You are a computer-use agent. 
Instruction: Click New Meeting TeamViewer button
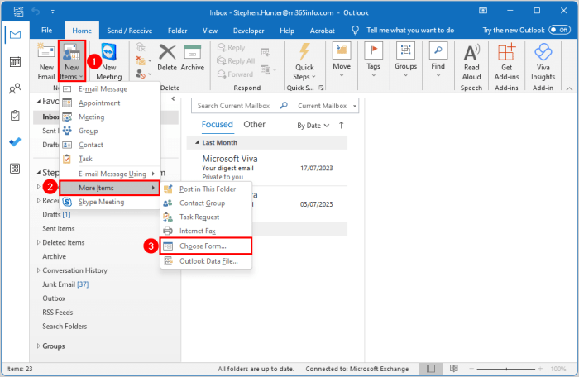point(109,61)
